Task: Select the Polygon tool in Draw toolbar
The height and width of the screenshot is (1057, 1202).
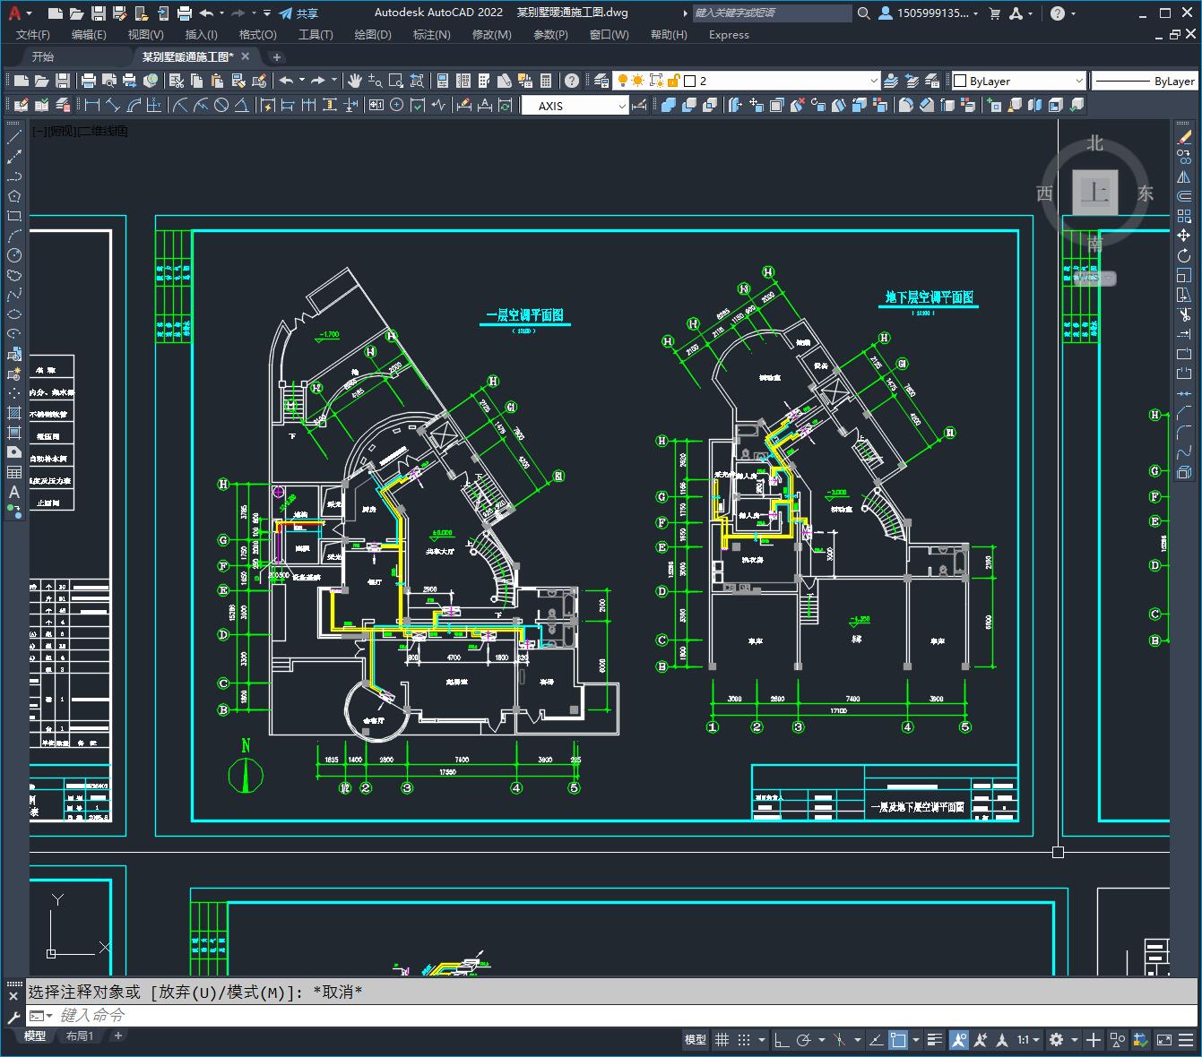Action: tap(14, 196)
